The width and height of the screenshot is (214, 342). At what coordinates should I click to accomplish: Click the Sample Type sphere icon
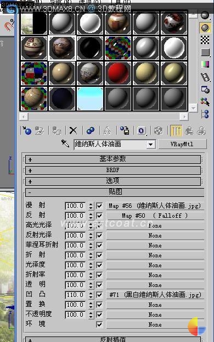tap(205, 15)
